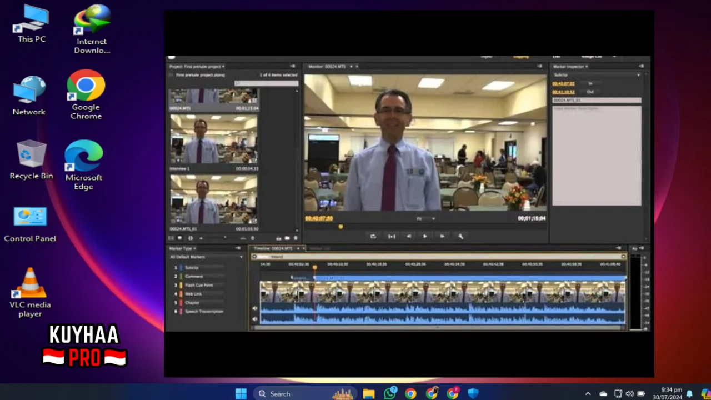
Task: Open the Subclip marker type dropdown
Action: tap(597, 75)
